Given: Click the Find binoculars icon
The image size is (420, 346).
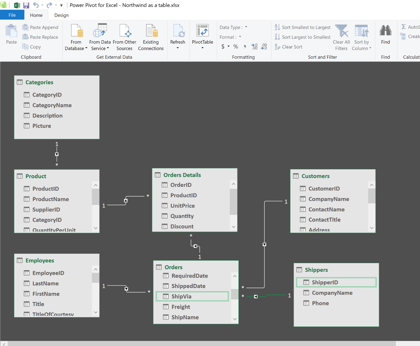Looking at the screenshot, I should [x=385, y=31].
